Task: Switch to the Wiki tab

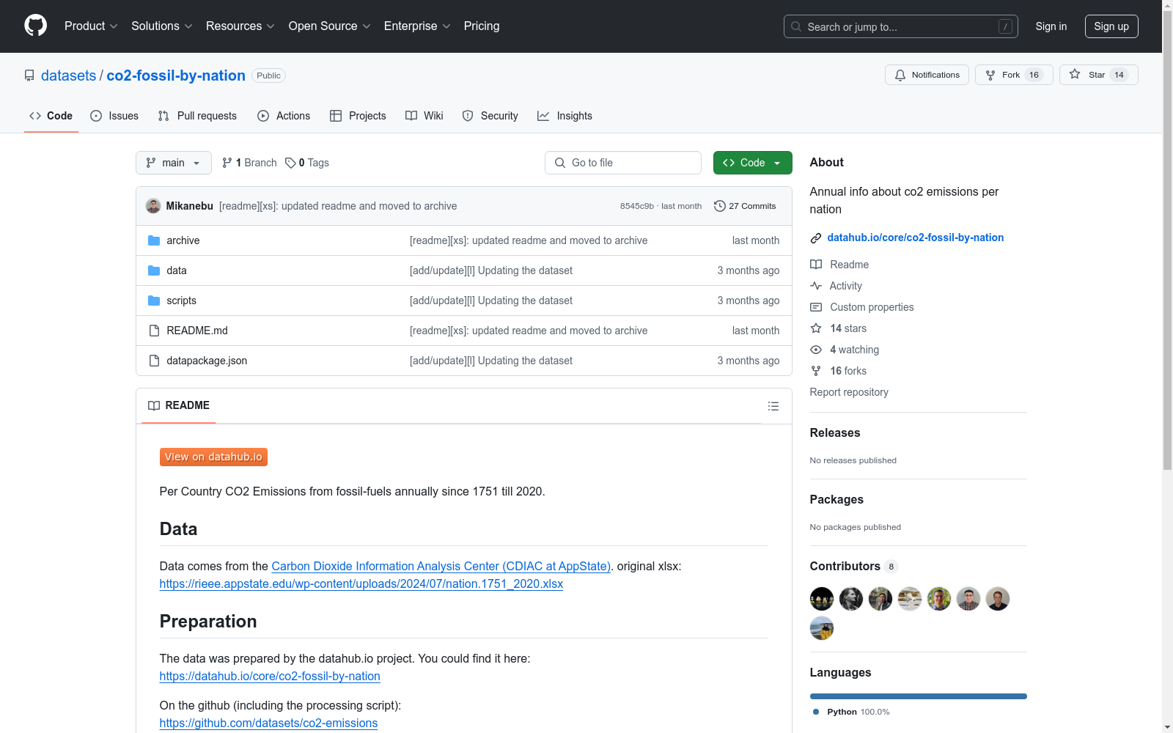Action: tap(424, 116)
